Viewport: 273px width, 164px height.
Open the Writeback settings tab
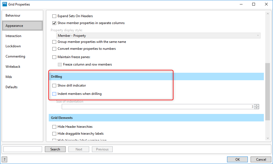(x=13, y=67)
